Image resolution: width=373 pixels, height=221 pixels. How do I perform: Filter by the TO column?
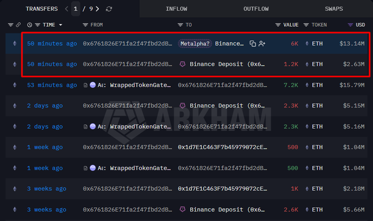point(180,25)
